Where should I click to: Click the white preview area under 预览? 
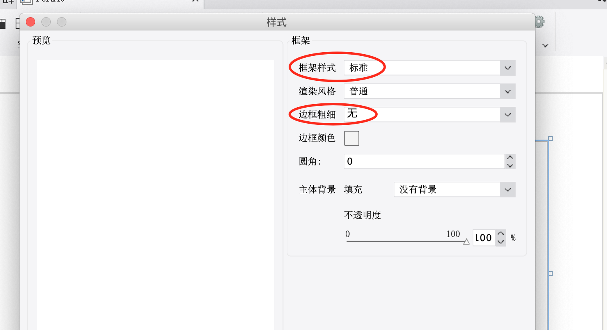pos(155,195)
